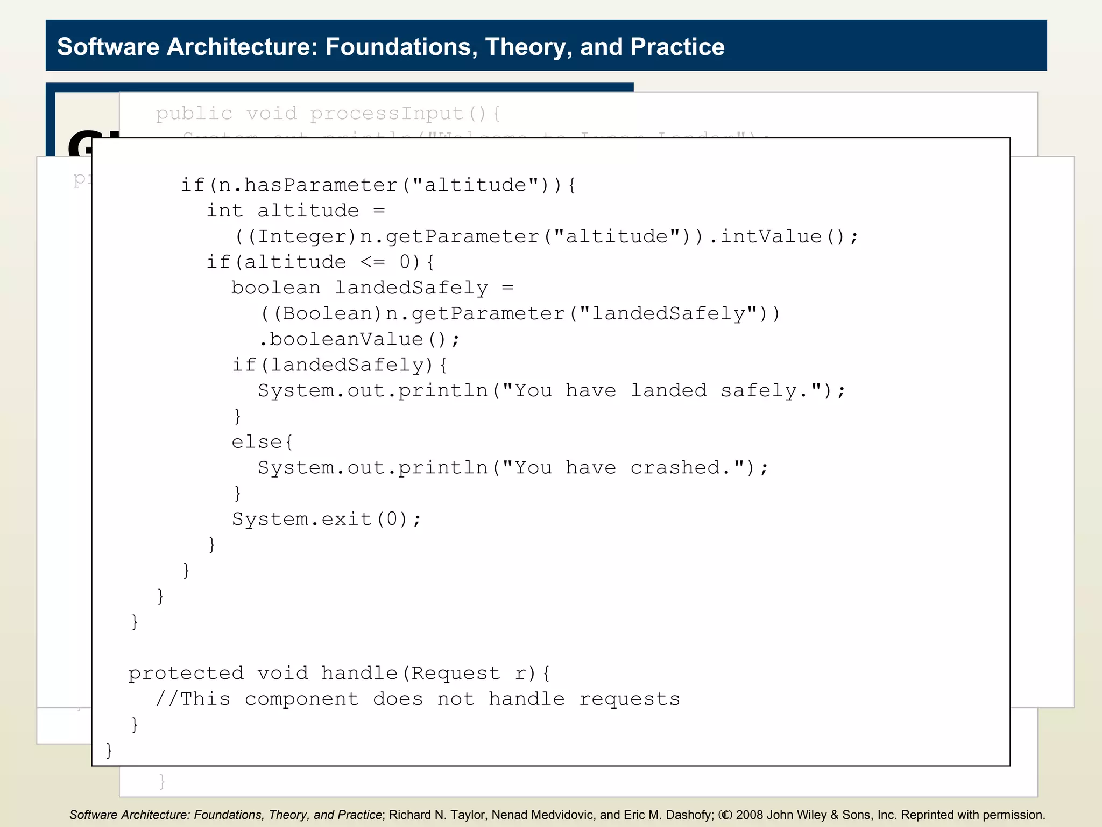Click the 'protected void handle(Request r)' line
The width and height of the screenshot is (1102, 827).
point(339,673)
